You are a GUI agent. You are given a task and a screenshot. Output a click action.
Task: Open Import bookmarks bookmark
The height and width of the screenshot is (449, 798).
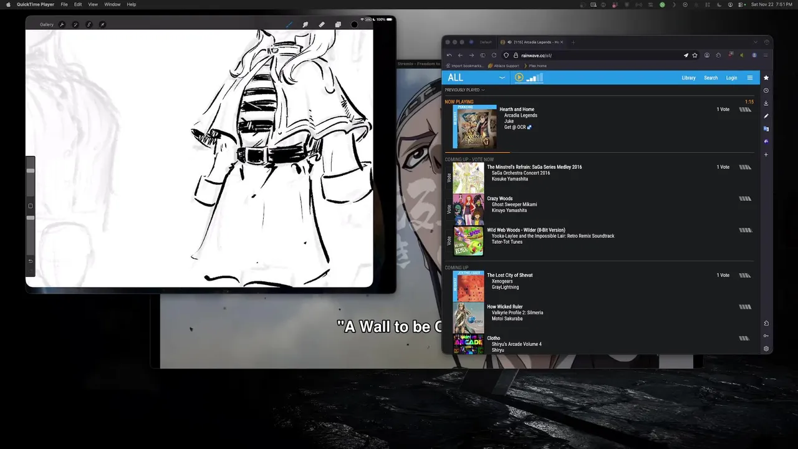click(464, 65)
